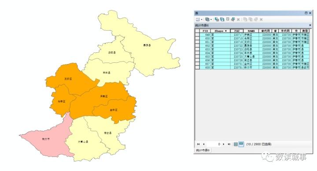Click PAC cell 230717

pyautogui.click(x=237, y=35)
